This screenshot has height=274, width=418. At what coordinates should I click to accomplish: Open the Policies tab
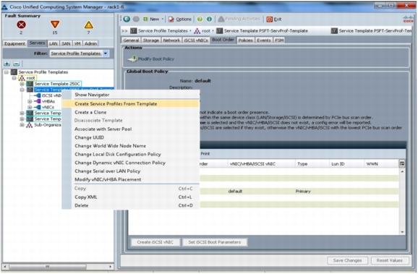point(245,40)
